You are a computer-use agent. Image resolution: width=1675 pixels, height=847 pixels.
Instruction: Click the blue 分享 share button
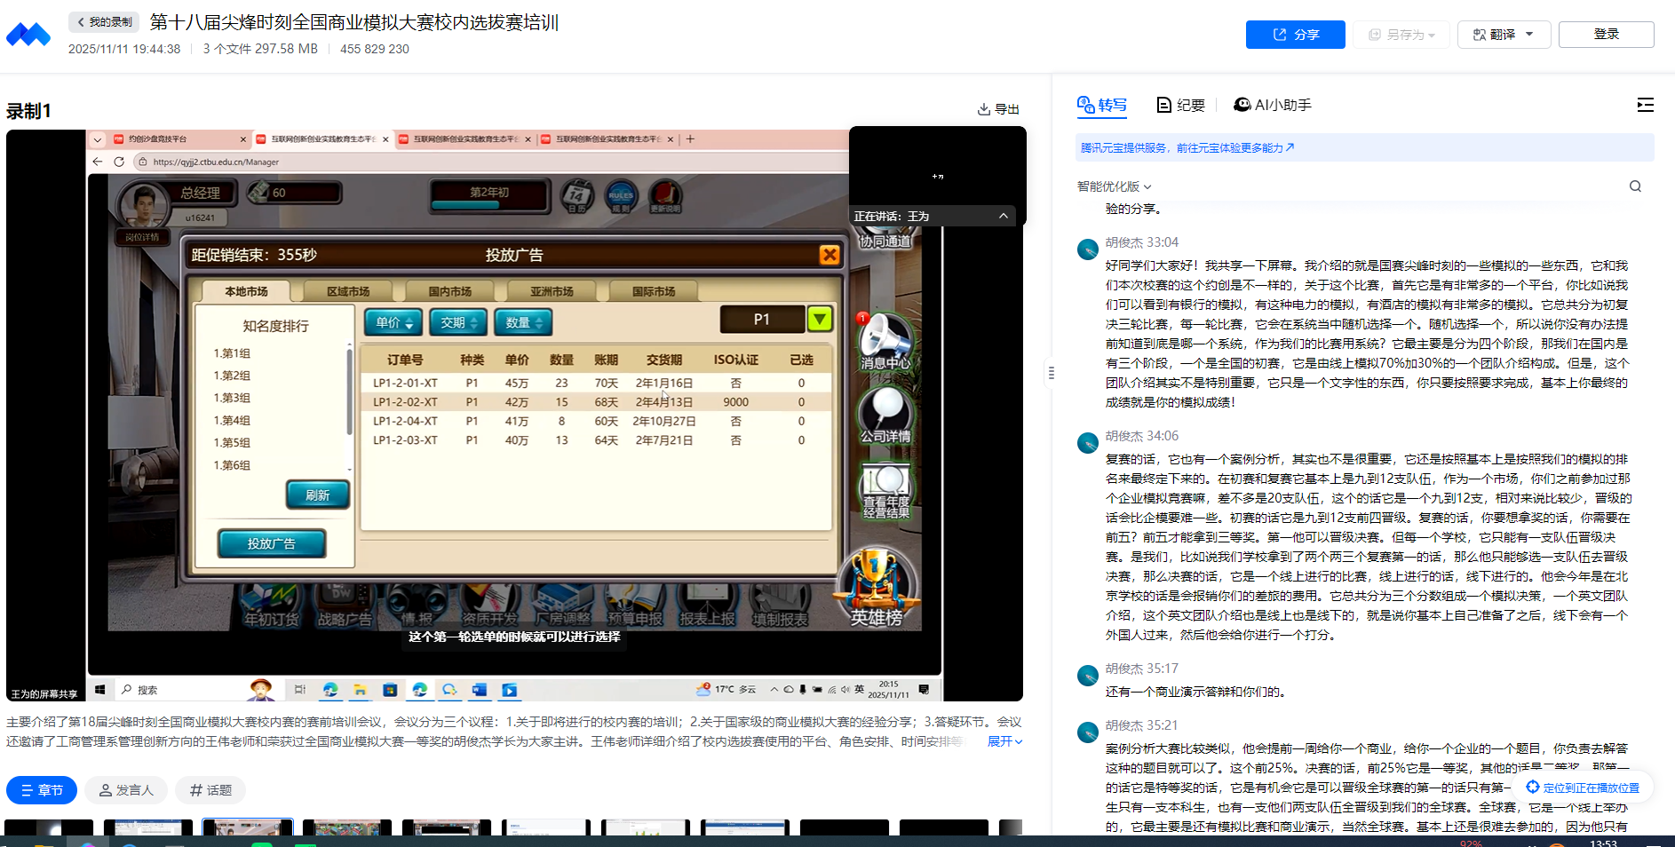click(x=1295, y=35)
